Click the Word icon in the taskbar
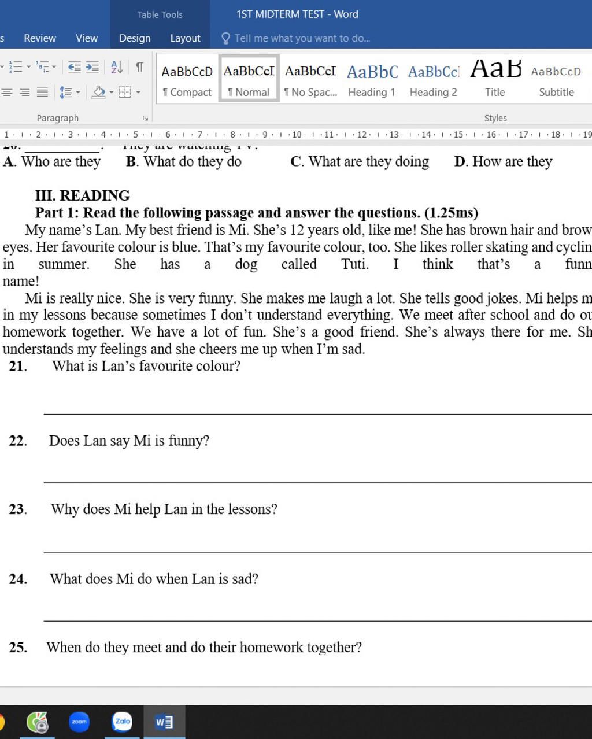The height and width of the screenshot is (739, 592). [164, 722]
